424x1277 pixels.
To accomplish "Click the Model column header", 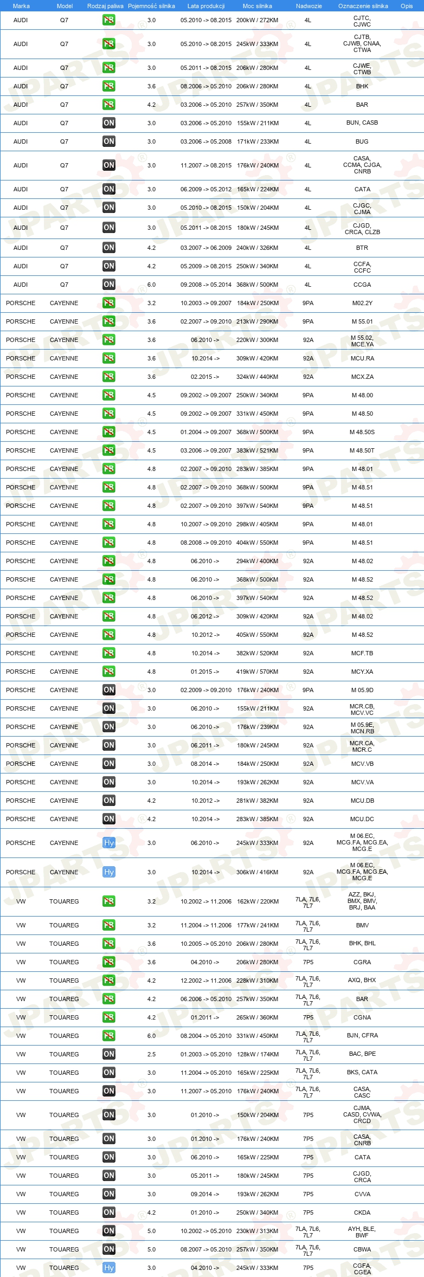I will click(x=65, y=6).
